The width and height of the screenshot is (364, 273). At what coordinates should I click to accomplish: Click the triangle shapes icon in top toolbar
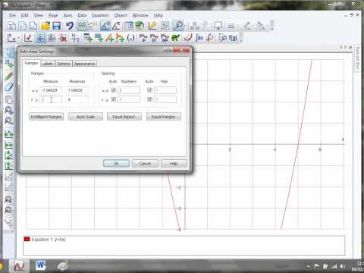[105, 26]
